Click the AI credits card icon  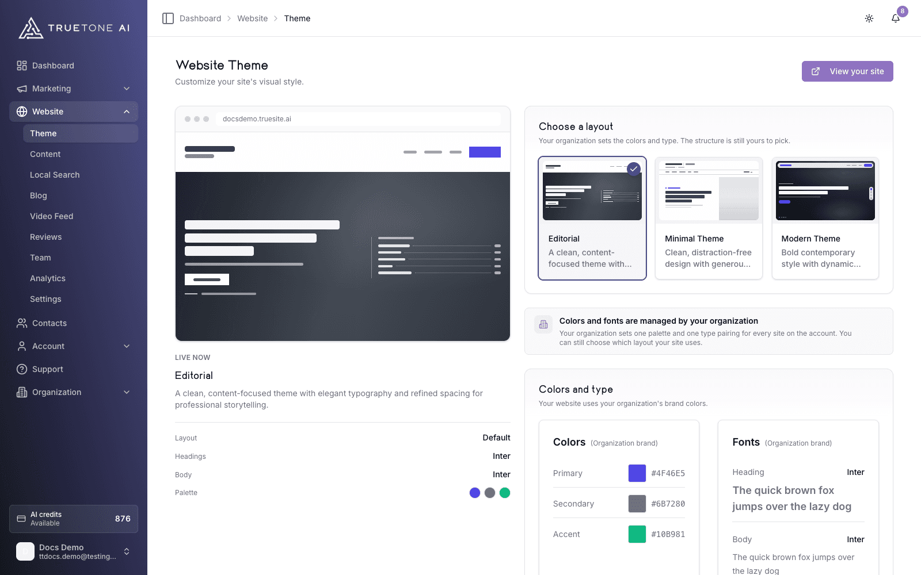[21, 519]
